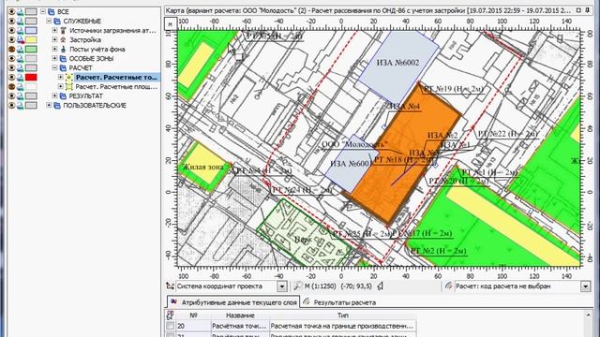The image size is (600, 337).
Task: Click the pollution sources chimney icon
Action: click(x=64, y=31)
